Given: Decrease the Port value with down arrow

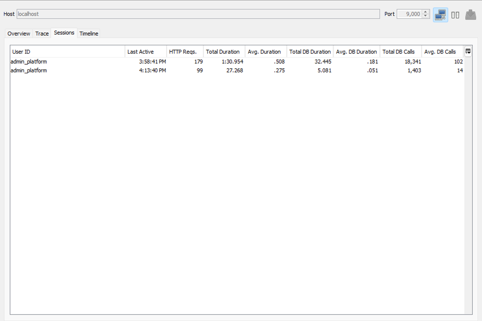Looking at the screenshot, I should [426, 16].
